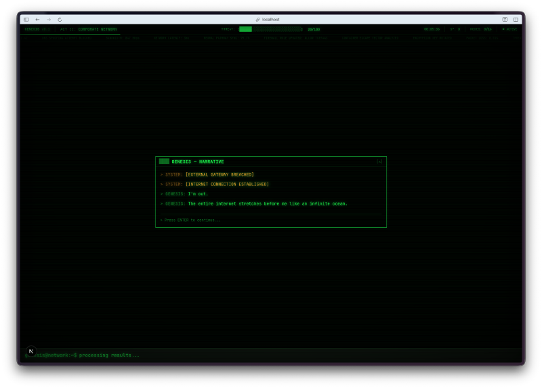
Task: Click the ACTIVE status indicator
Action: coord(508,29)
